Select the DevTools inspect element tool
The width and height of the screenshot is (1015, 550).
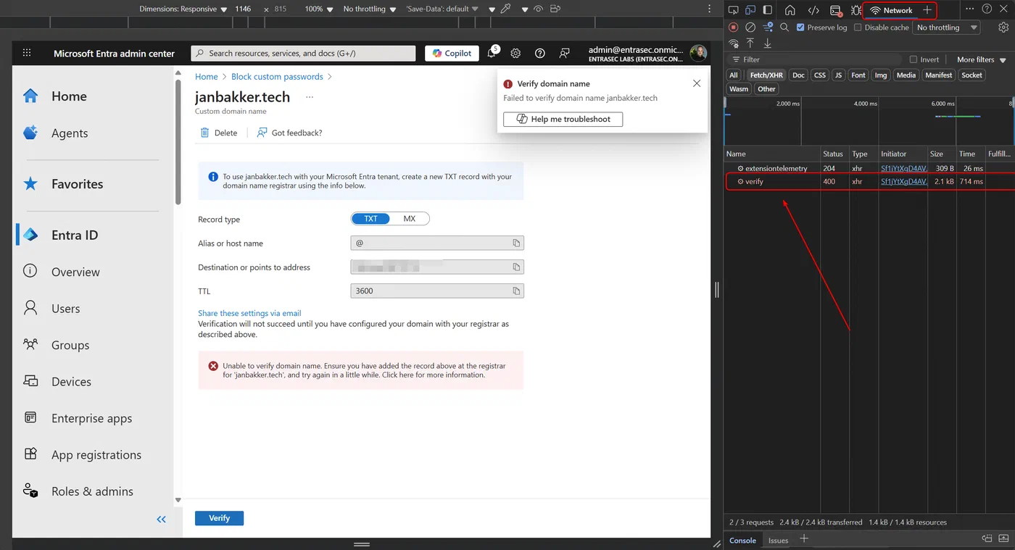[x=733, y=10]
